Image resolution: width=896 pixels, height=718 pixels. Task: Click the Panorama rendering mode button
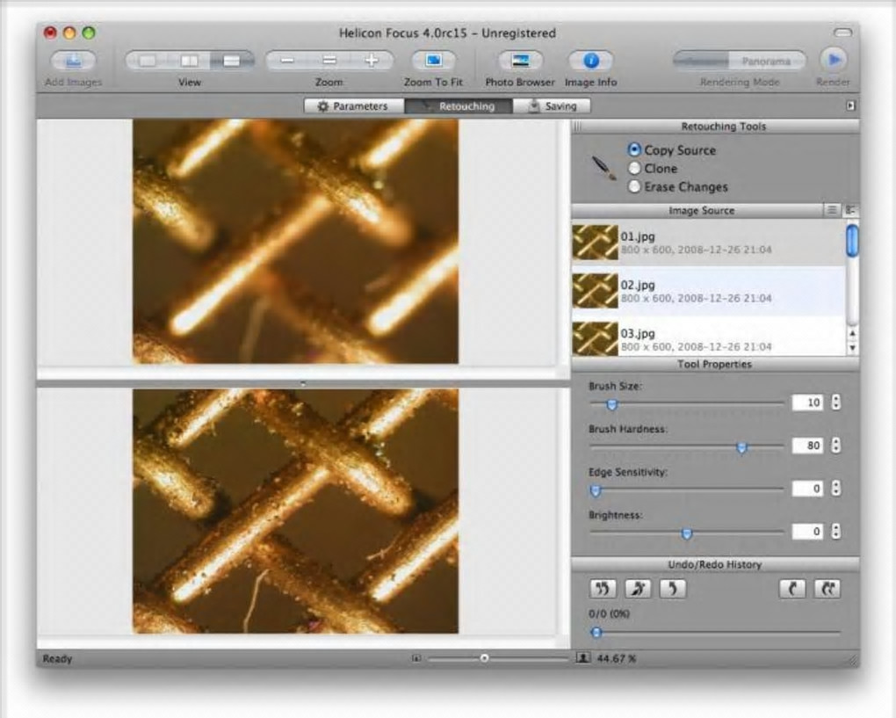pyautogui.click(x=765, y=62)
